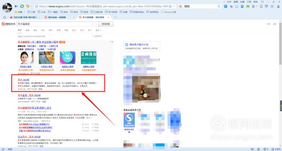Click the home icon left of tabs

[4, 18]
